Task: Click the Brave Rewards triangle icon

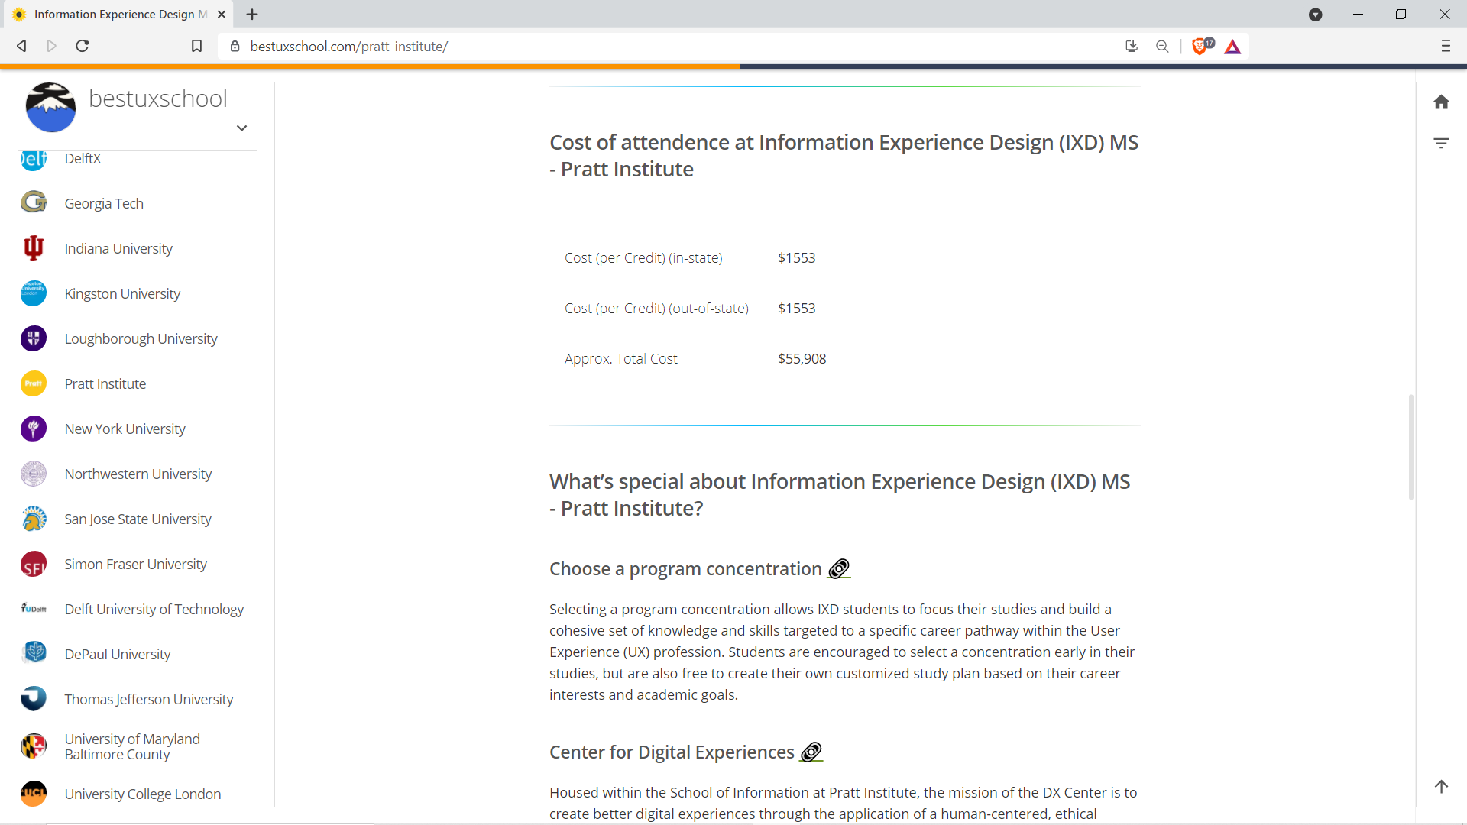Action: (x=1232, y=47)
